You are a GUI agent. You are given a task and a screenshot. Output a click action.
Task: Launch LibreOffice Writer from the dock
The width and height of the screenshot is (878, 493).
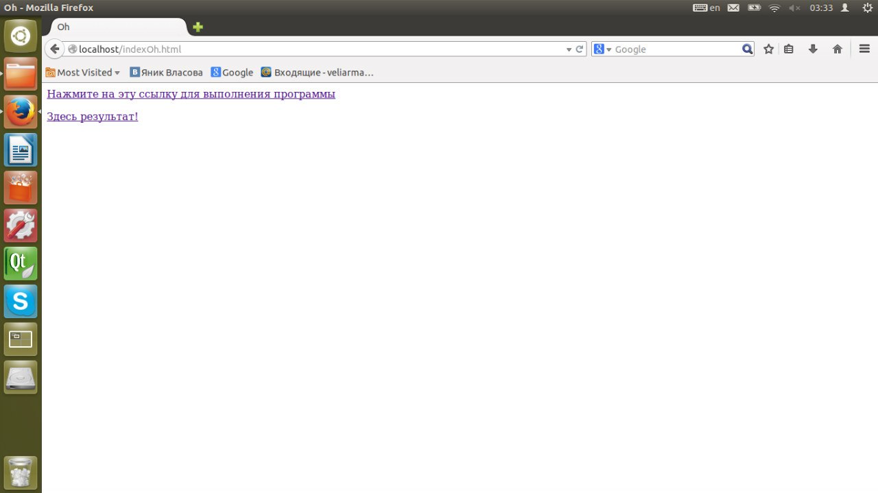coord(21,149)
